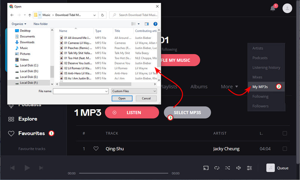Select Local Disk (F:) in navigation tree
The image size is (300, 180).
(x=29, y=83)
